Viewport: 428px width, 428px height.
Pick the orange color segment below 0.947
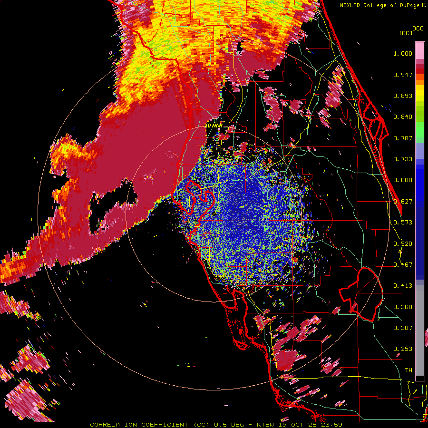click(420, 82)
